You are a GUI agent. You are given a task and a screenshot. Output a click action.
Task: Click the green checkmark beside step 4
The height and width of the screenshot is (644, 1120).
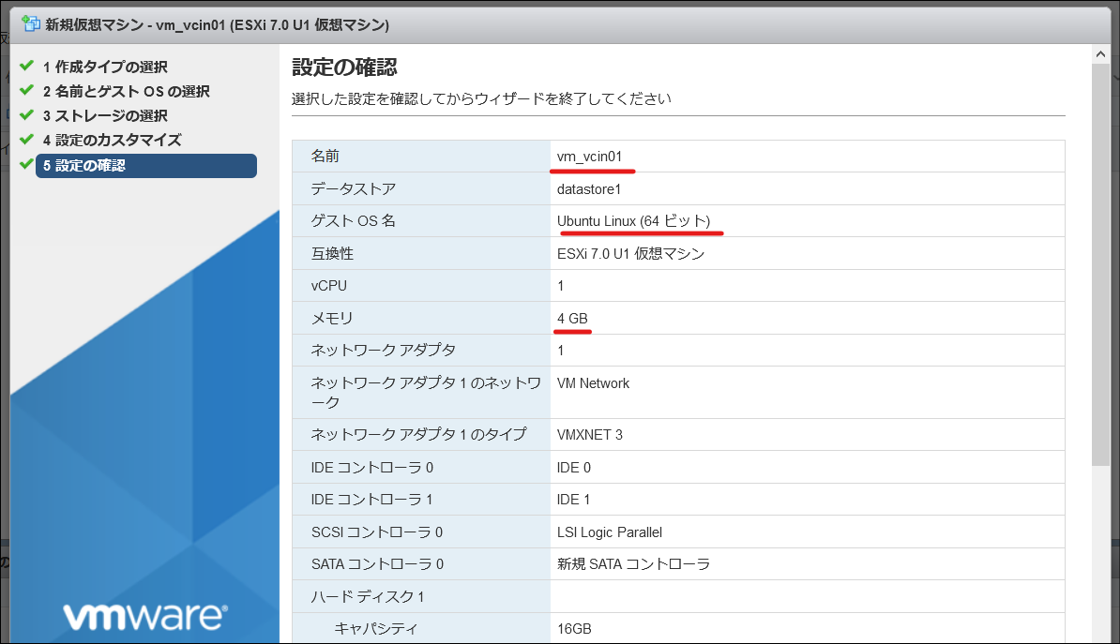pyautogui.click(x=26, y=139)
